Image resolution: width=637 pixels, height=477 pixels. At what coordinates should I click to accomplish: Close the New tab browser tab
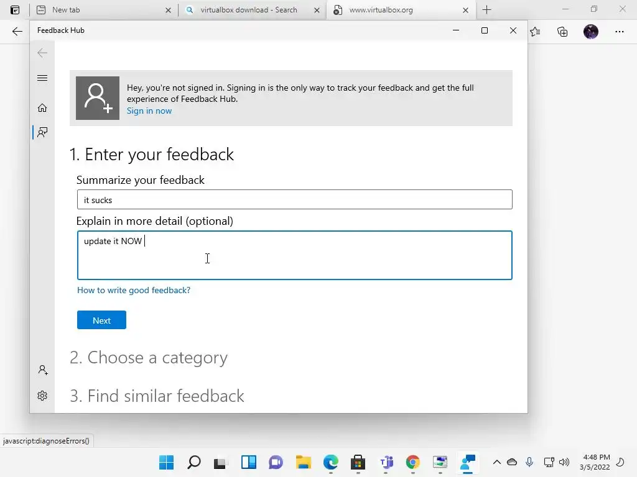pyautogui.click(x=168, y=10)
